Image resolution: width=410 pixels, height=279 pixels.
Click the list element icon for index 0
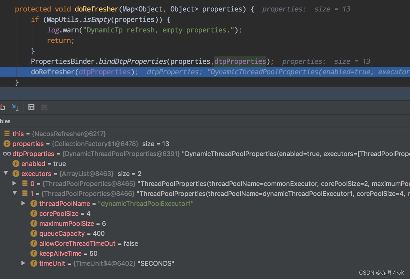pos(25,183)
